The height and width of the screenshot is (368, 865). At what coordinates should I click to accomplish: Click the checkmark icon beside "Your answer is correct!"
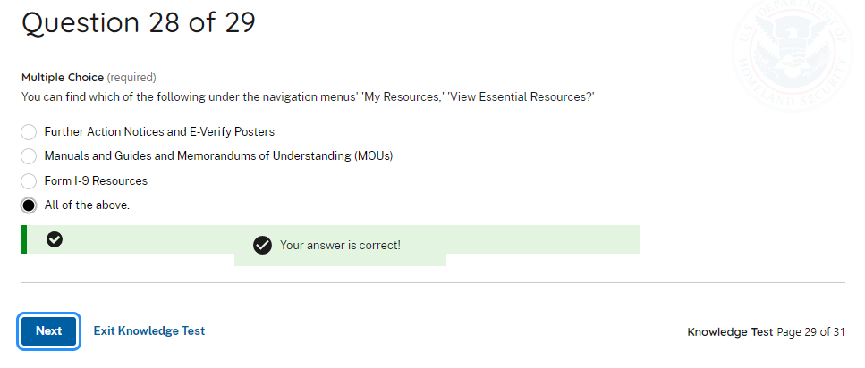click(x=262, y=245)
